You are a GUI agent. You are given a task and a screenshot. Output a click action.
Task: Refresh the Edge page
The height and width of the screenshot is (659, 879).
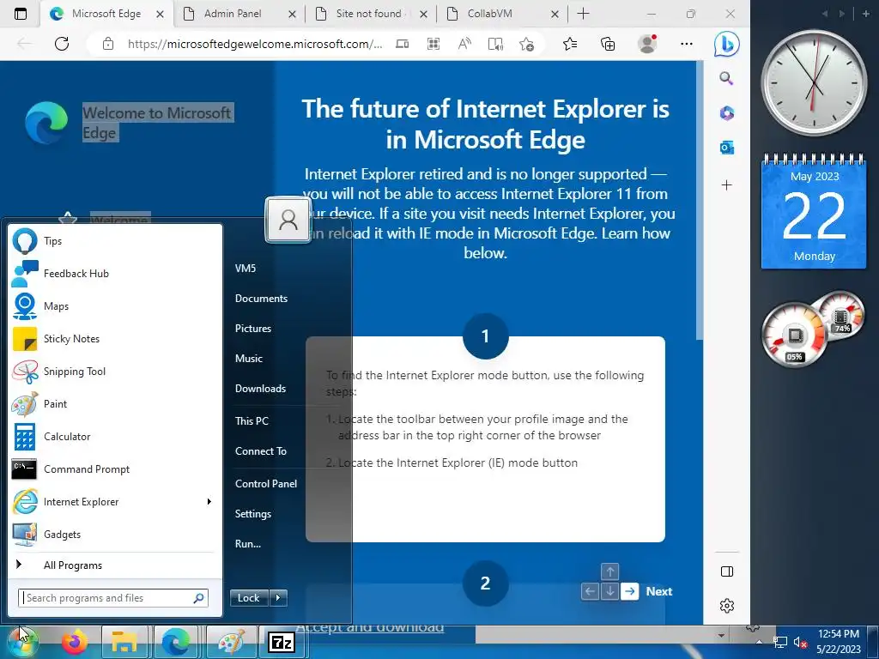tap(62, 44)
